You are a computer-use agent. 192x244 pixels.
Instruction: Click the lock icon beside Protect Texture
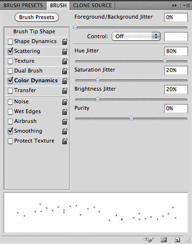[65, 141]
